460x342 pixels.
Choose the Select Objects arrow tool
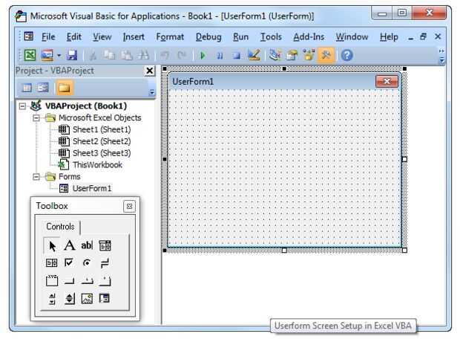pos(52,245)
